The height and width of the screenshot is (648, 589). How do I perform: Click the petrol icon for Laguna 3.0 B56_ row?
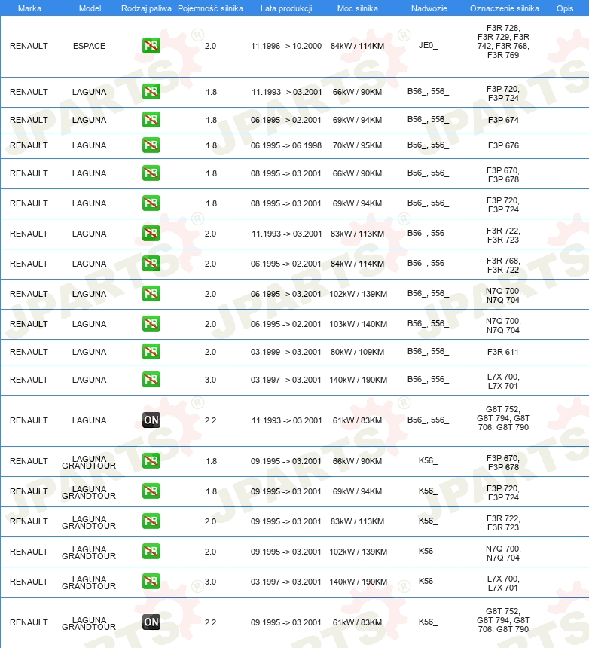coord(151,379)
